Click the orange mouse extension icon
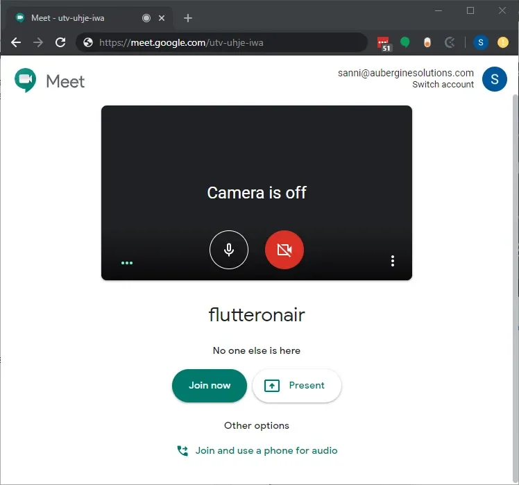This screenshot has height=485, width=519. (427, 42)
